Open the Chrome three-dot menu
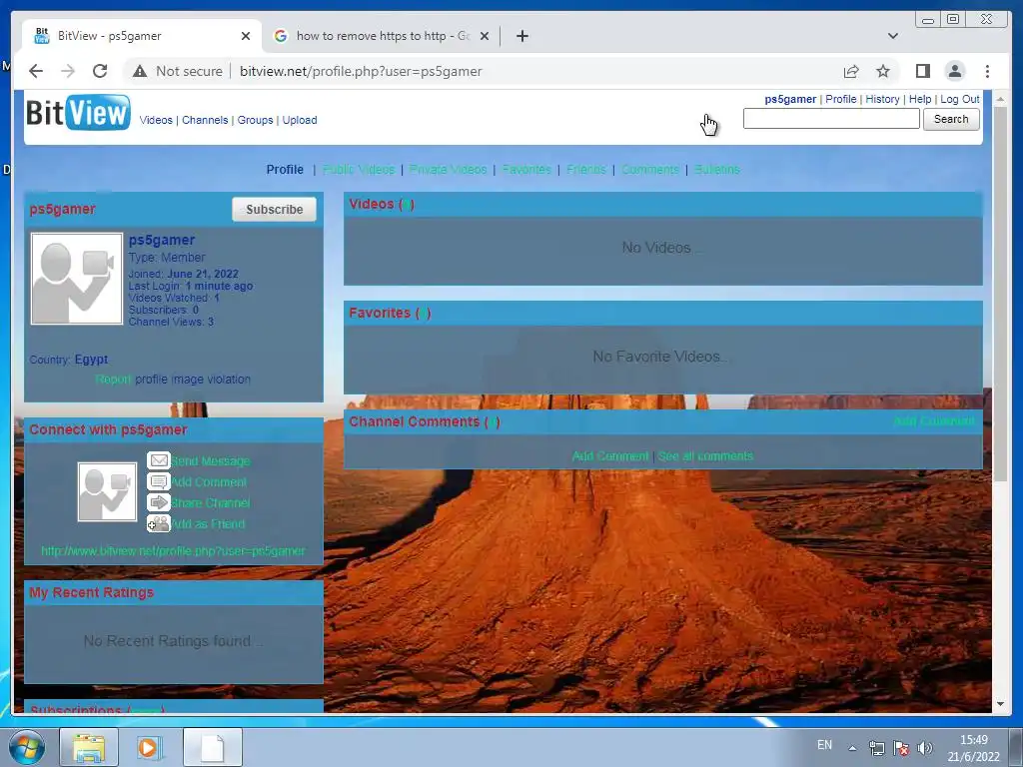1023x767 pixels. pyautogui.click(x=987, y=71)
